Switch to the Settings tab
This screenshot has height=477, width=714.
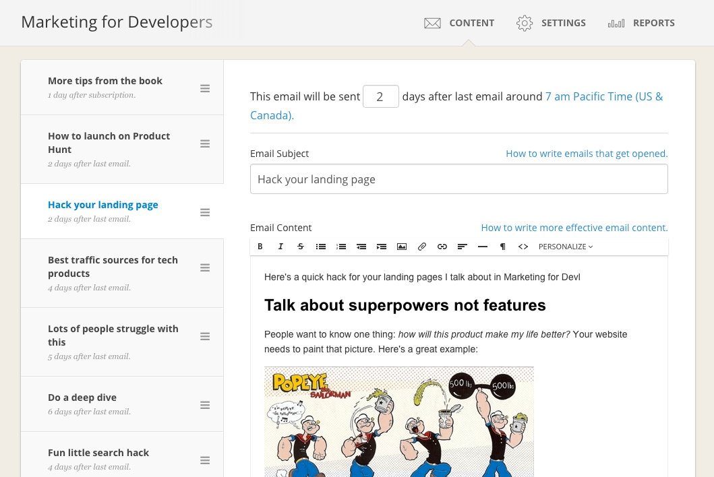point(551,23)
